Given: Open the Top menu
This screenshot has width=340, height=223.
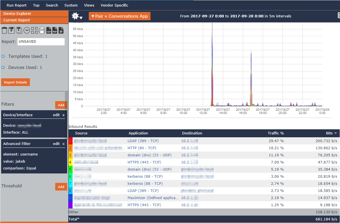Looking at the screenshot, I should point(36,5).
